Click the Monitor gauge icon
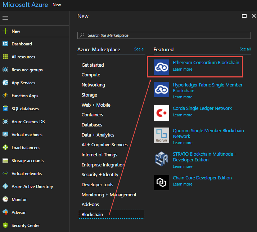 tap(5, 199)
